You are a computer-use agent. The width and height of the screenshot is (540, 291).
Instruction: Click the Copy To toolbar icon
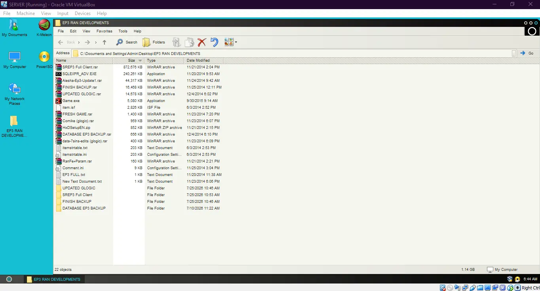point(189,42)
